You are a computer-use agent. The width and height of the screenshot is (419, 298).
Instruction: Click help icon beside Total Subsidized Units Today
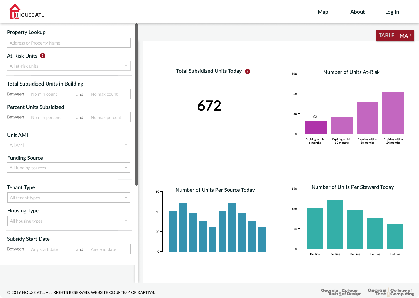pyautogui.click(x=248, y=71)
